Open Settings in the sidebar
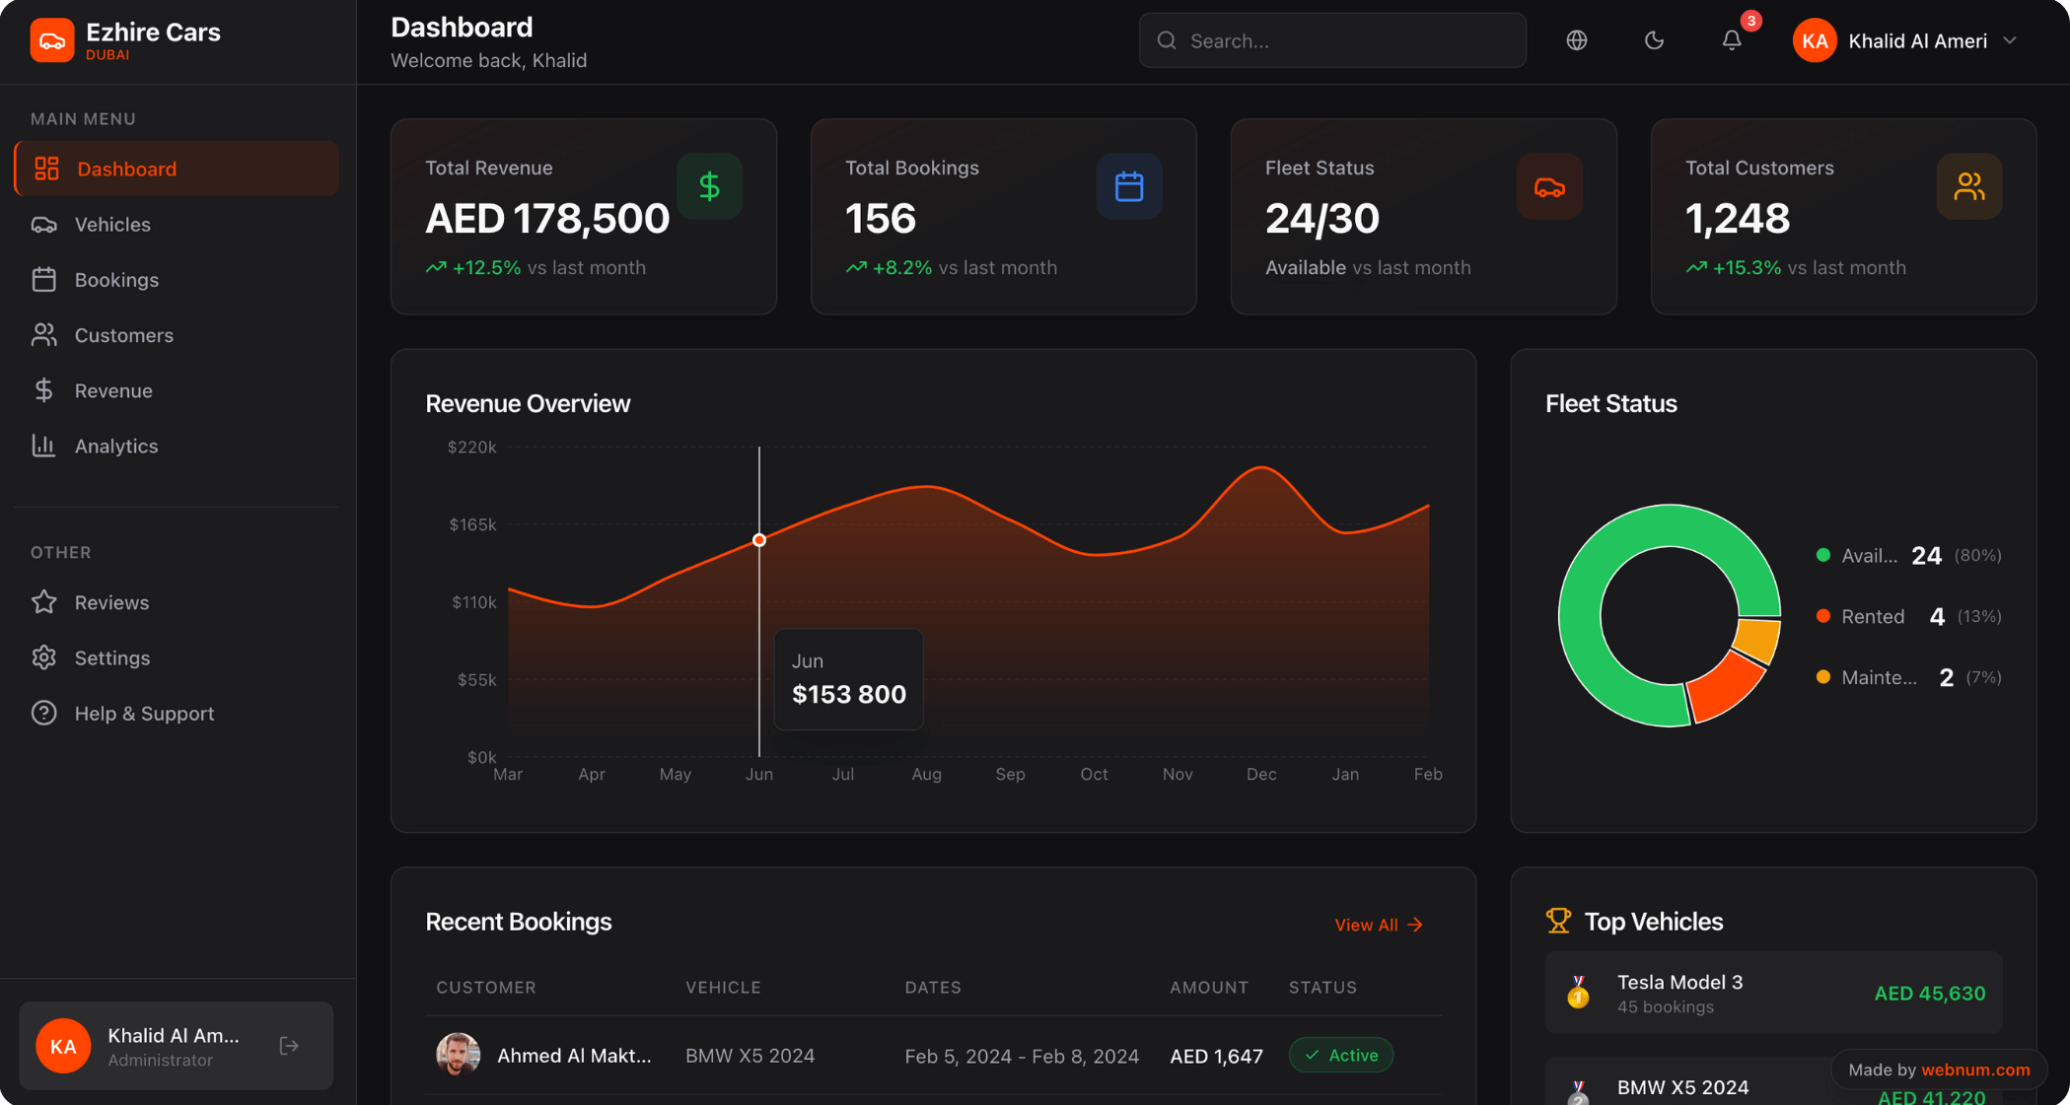The width and height of the screenshot is (2070, 1105). (x=111, y=657)
